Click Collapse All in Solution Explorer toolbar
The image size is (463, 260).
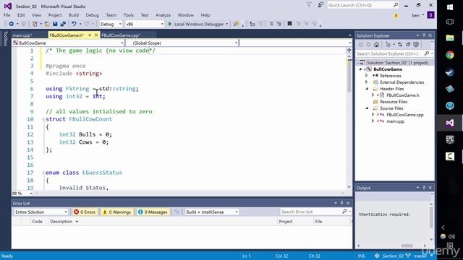[408, 45]
